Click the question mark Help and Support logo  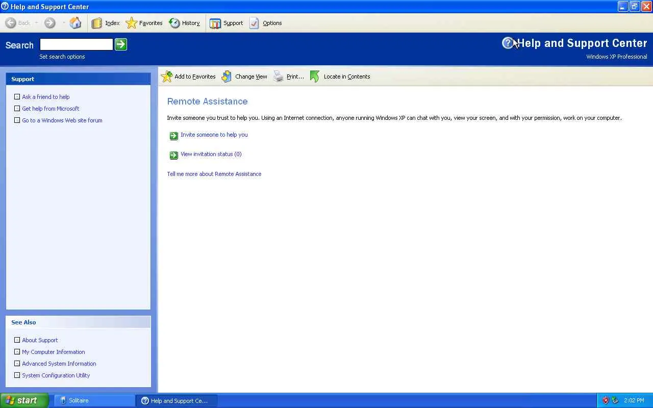pyautogui.click(x=508, y=43)
